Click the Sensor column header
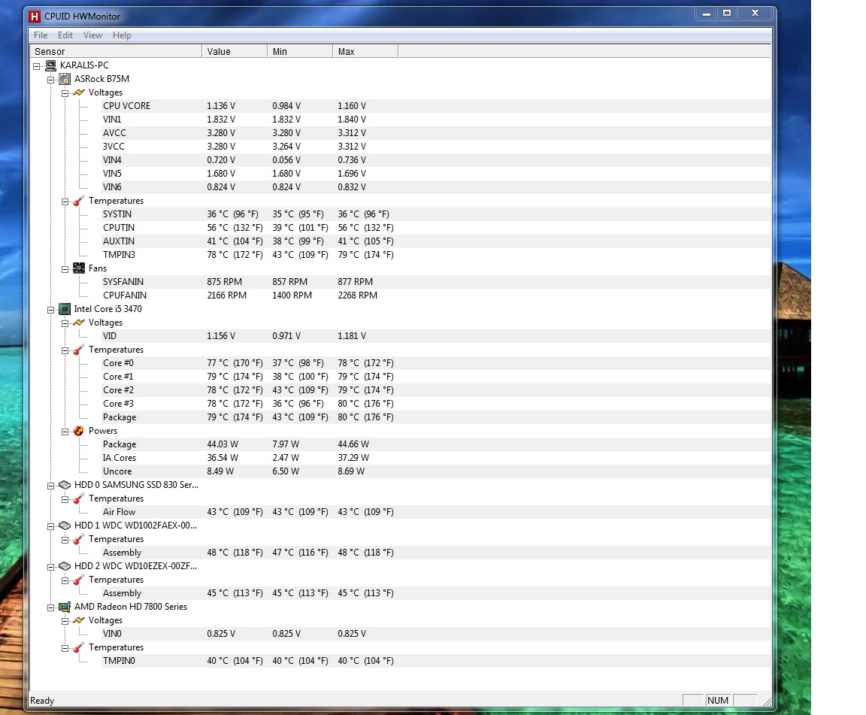 coord(116,51)
